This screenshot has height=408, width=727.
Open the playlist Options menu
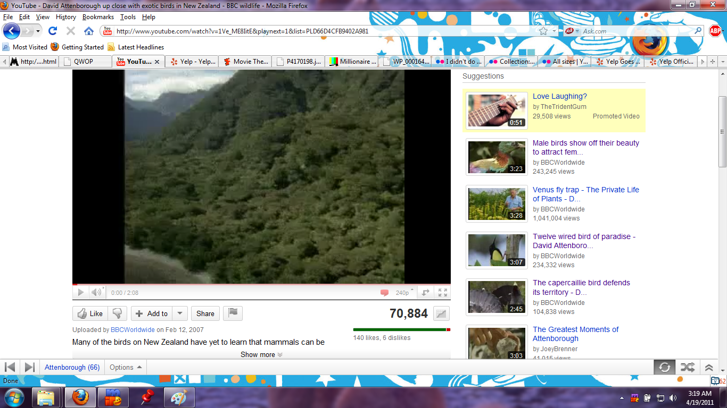click(x=126, y=367)
